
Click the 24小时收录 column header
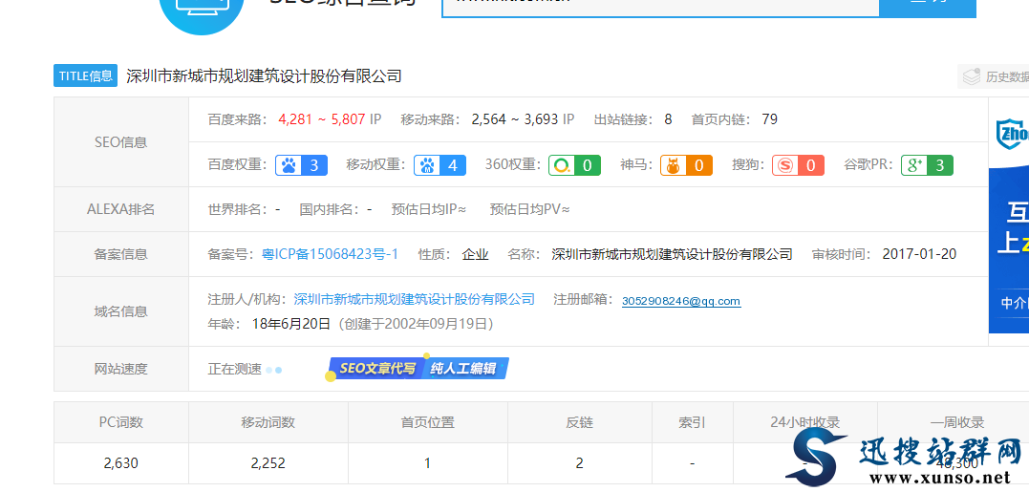point(805,422)
